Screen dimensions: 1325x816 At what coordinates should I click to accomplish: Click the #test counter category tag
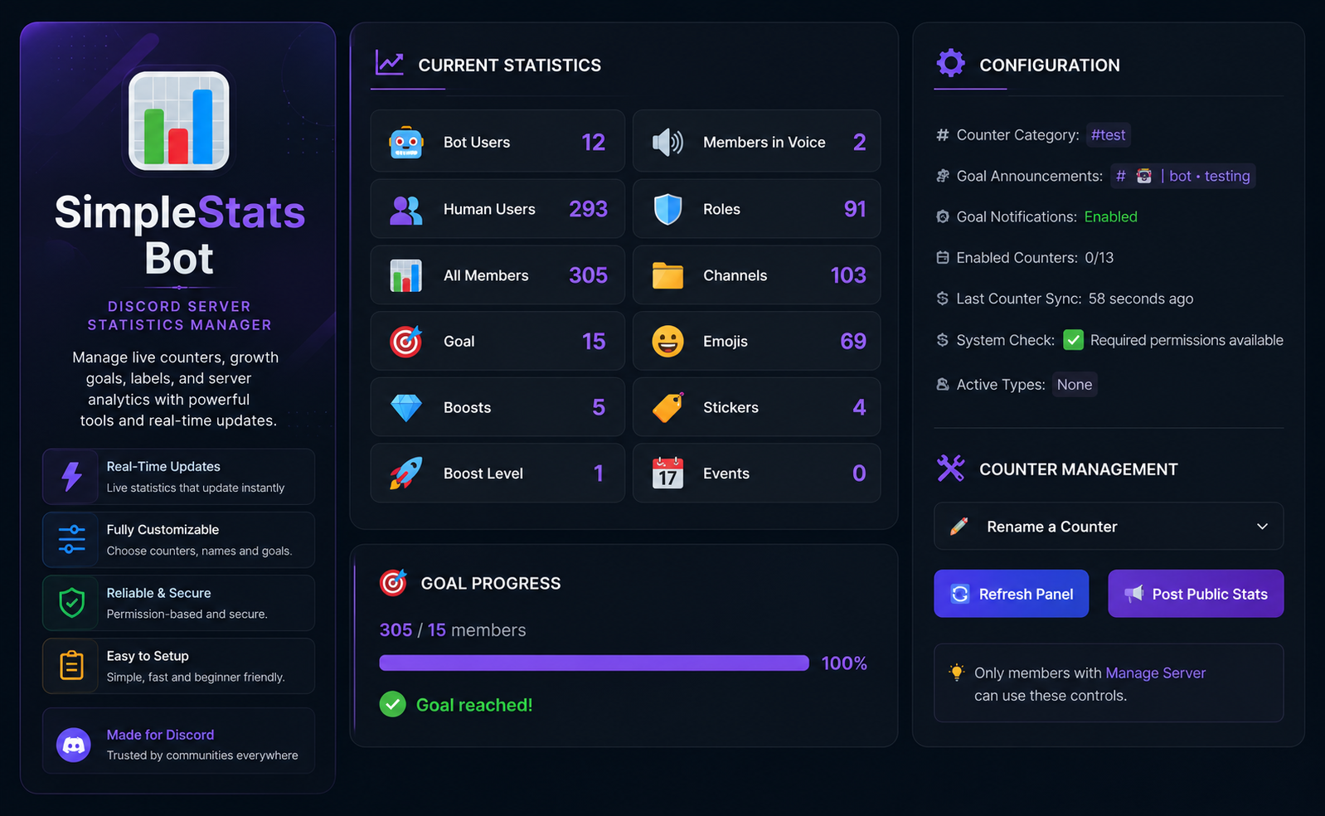pos(1109,135)
